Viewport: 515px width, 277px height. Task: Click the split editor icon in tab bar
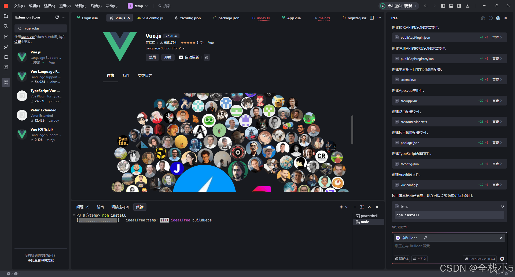(372, 18)
